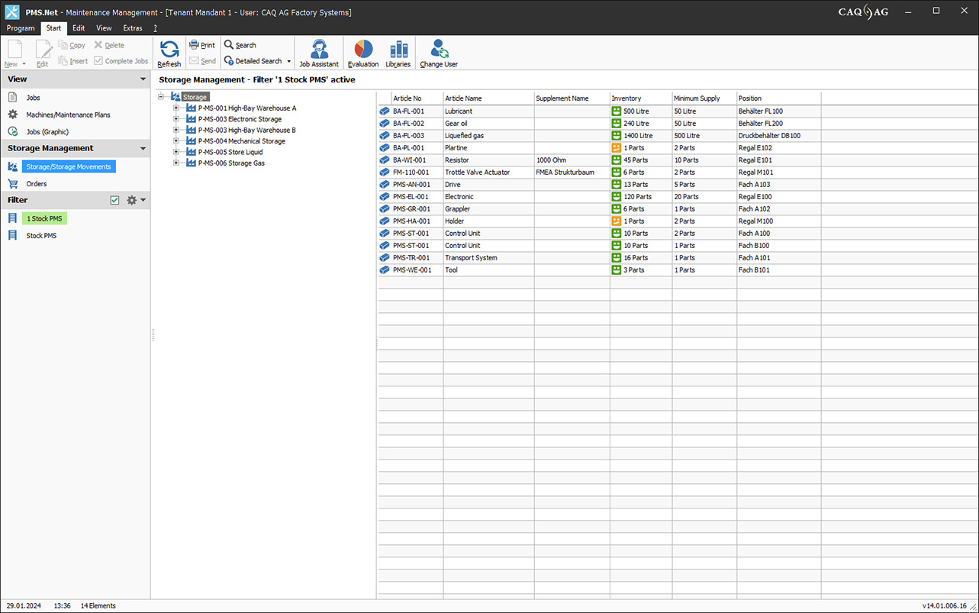Open the Evaluation pie chart icon

click(x=363, y=49)
